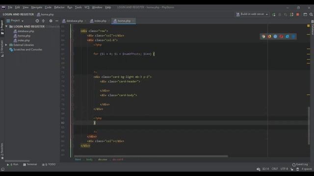314x176 pixels.
Task: Open file in Safari browser icon
Action: 275,36
